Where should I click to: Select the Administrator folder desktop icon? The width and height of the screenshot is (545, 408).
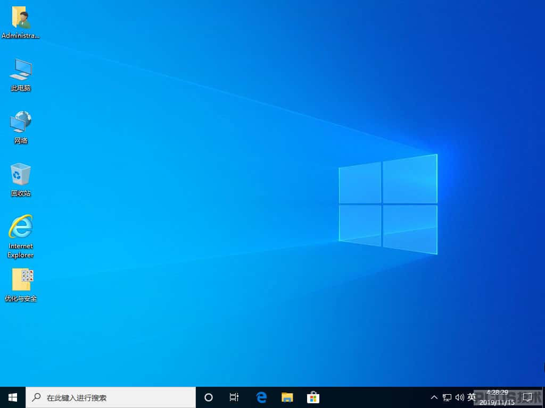pyautogui.click(x=21, y=22)
